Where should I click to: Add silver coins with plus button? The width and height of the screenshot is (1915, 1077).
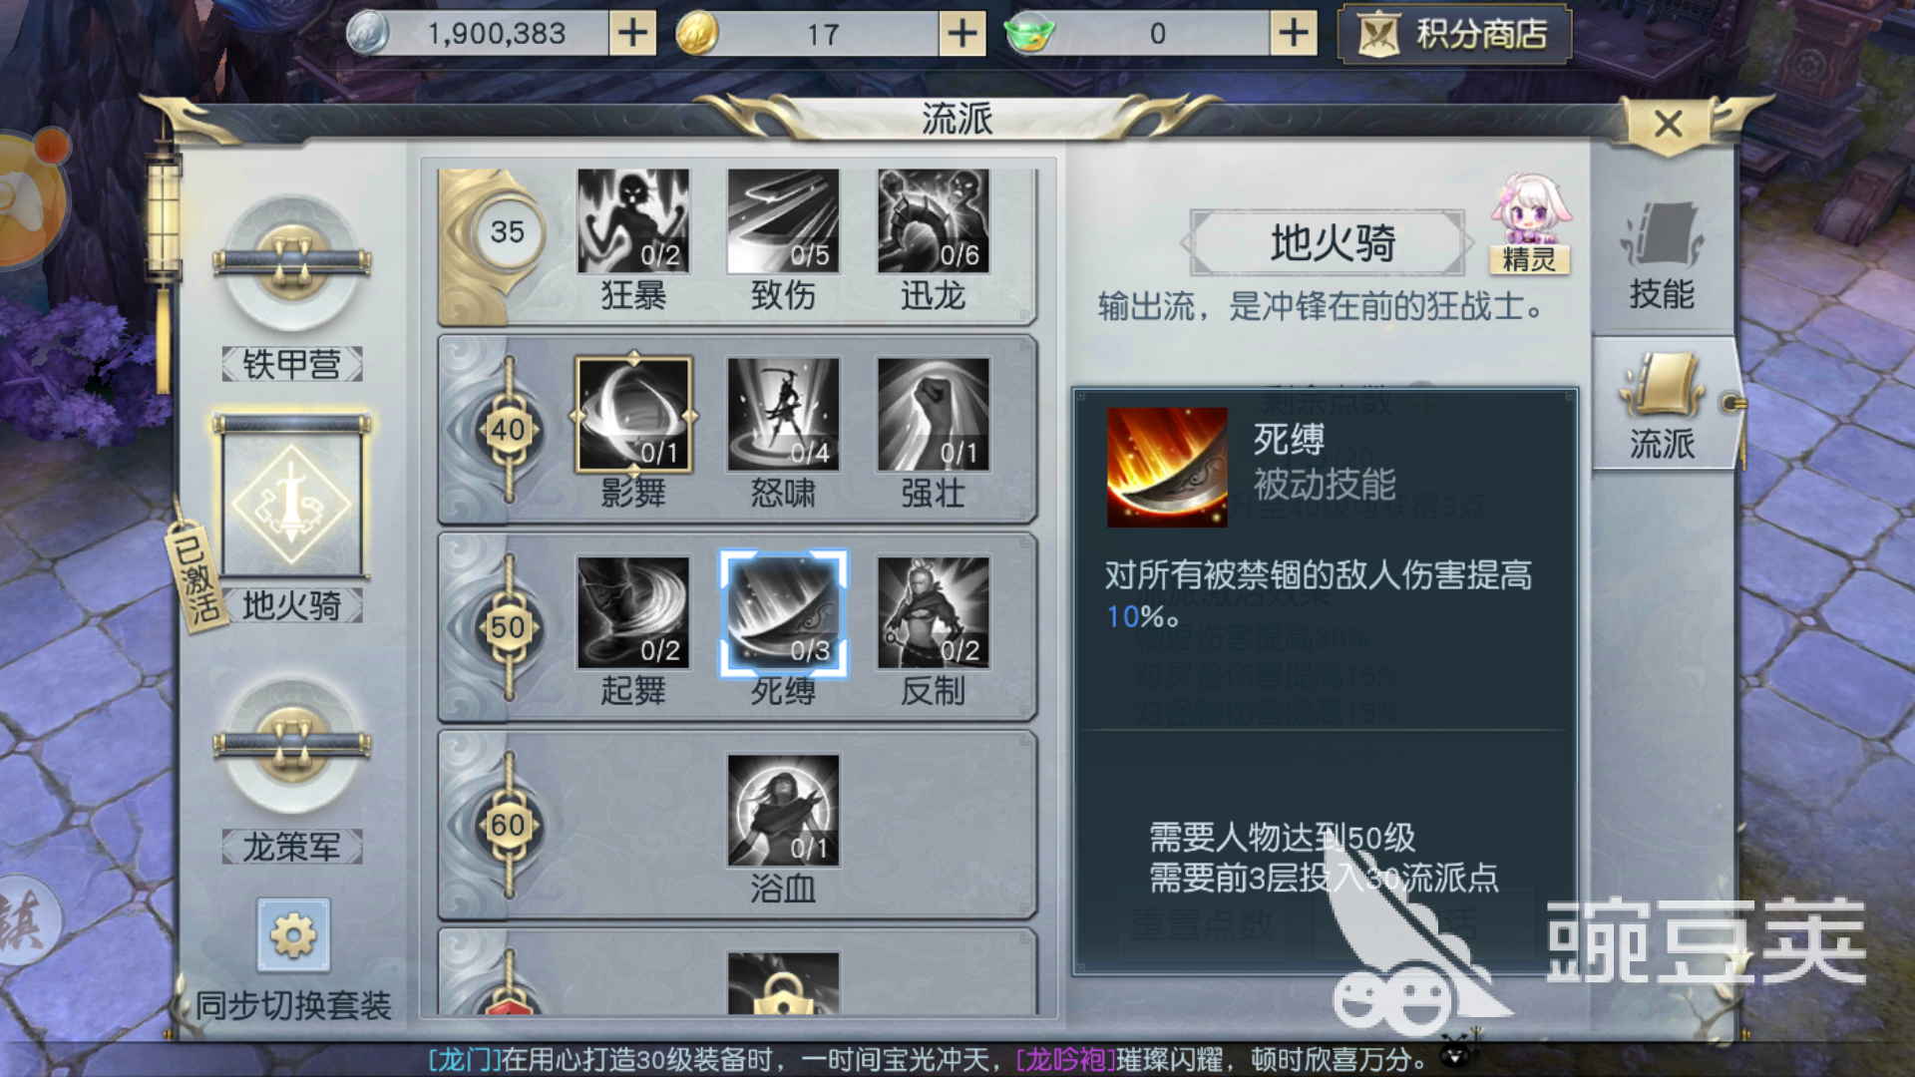point(632,34)
